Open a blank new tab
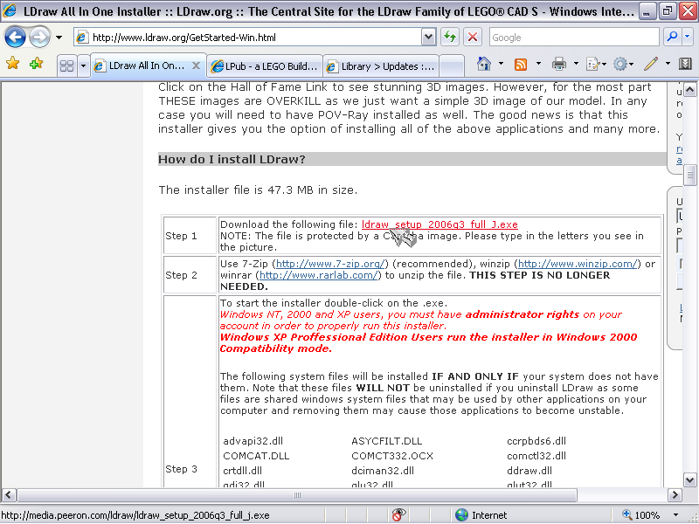The width and height of the screenshot is (699, 524). click(x=452, y=66)
